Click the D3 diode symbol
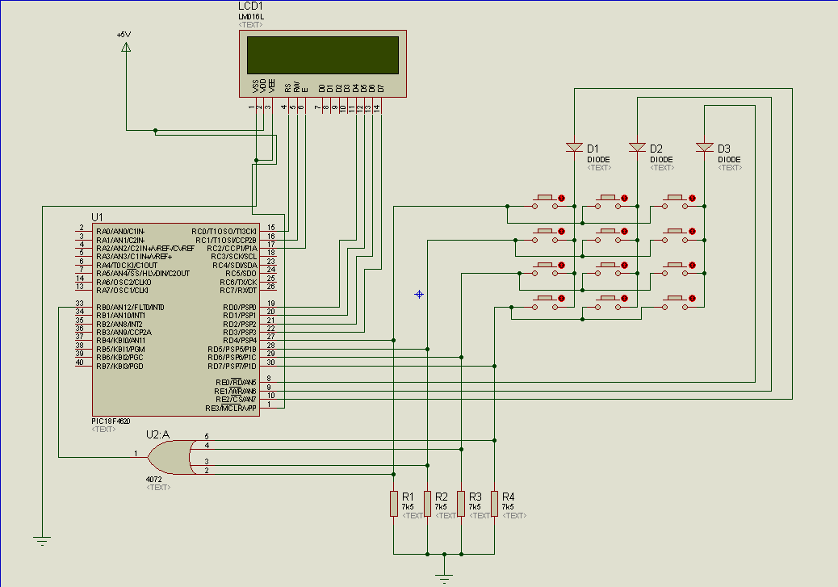This screenshot has width=838, height=587. pos(705,148)
